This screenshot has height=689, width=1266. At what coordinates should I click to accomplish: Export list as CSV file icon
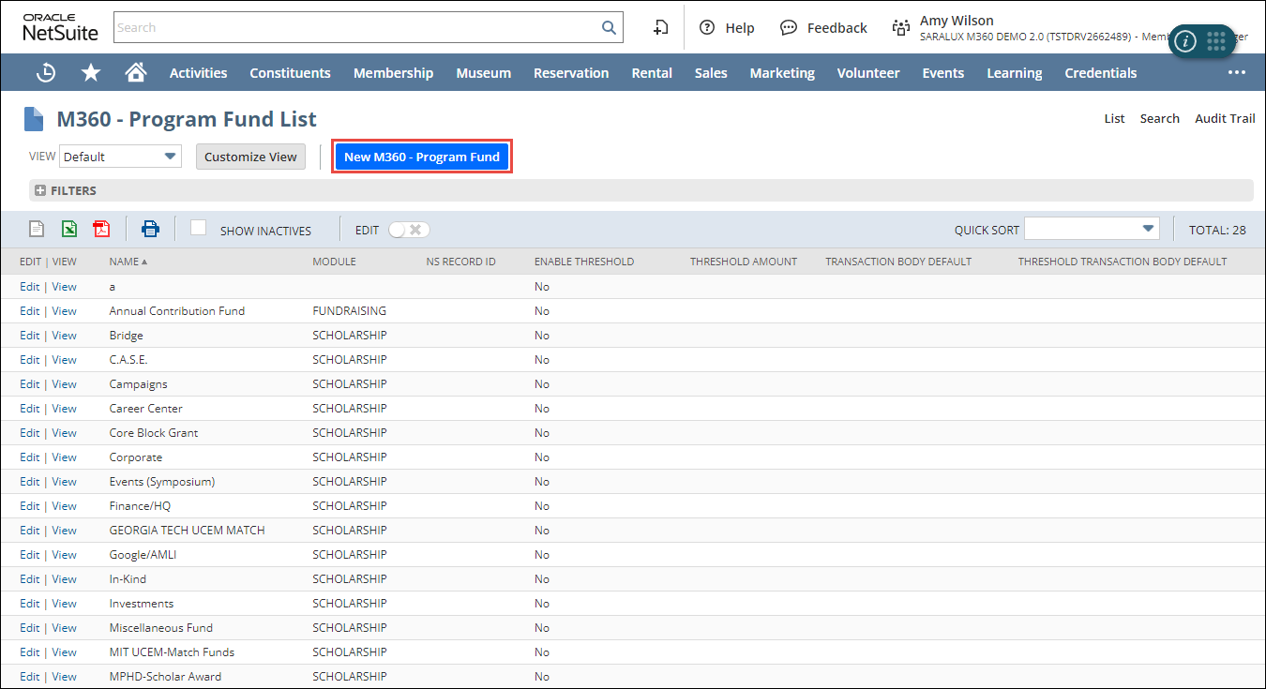coord(37,229)
